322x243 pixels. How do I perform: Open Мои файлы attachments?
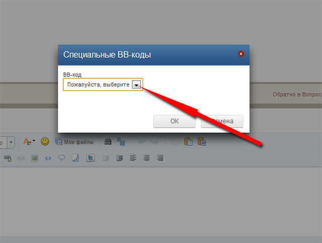(x=74, y=142)
